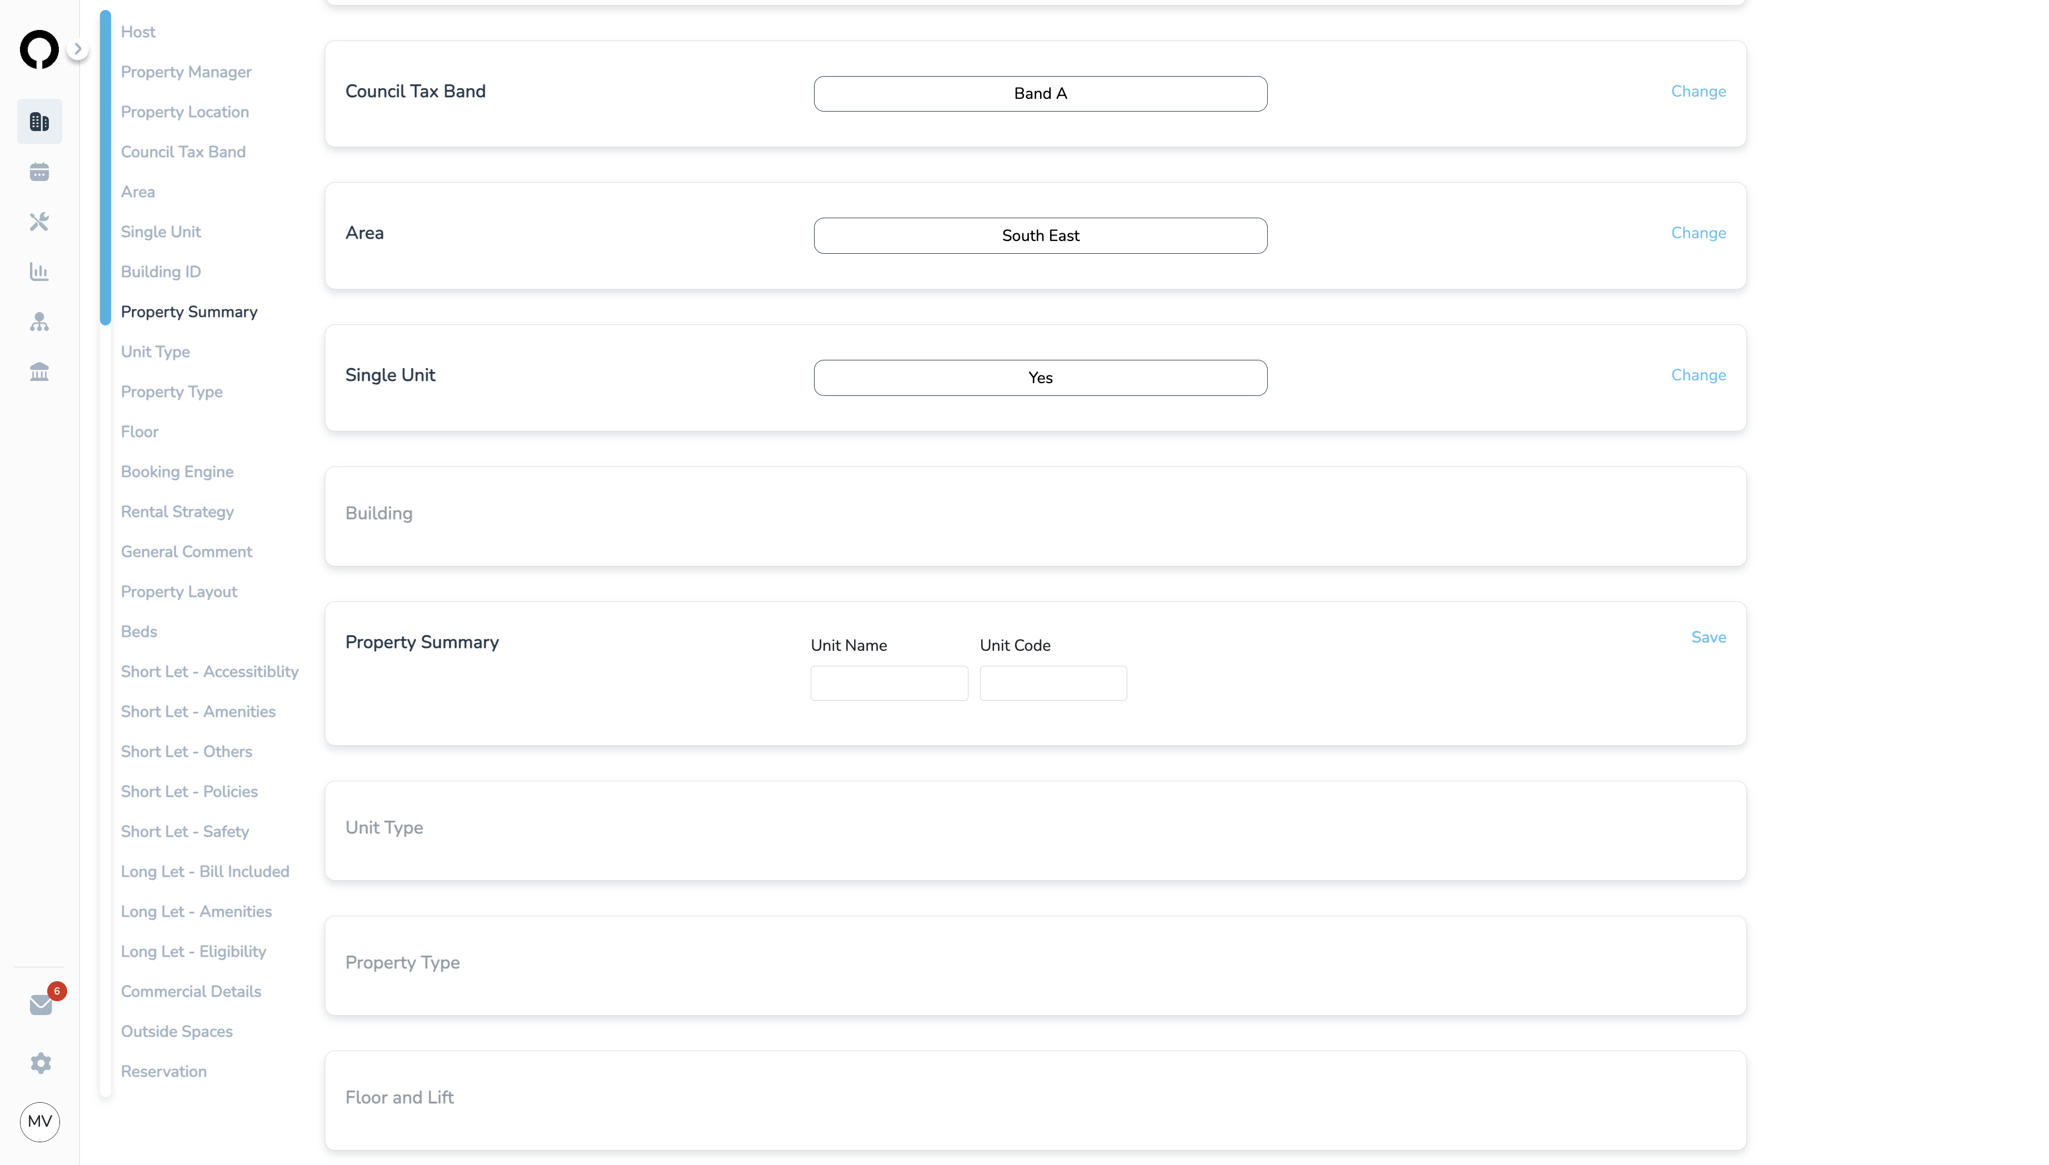Screen dimensions: 2049x1165
Task: Open the bank finance icon
Action: click(x=39, y=372)
